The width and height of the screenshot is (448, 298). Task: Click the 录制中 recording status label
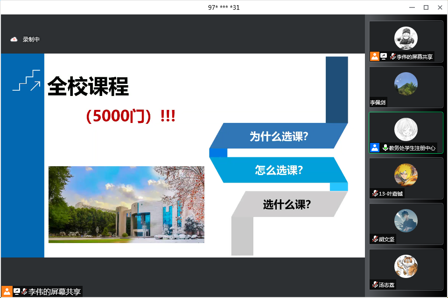(31, 40)
